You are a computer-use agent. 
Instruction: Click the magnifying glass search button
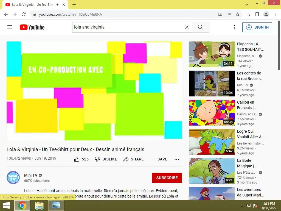coord(201,27)
